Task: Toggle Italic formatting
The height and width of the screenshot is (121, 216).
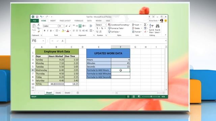Action: pyautogui.click(x=48, y=31)
